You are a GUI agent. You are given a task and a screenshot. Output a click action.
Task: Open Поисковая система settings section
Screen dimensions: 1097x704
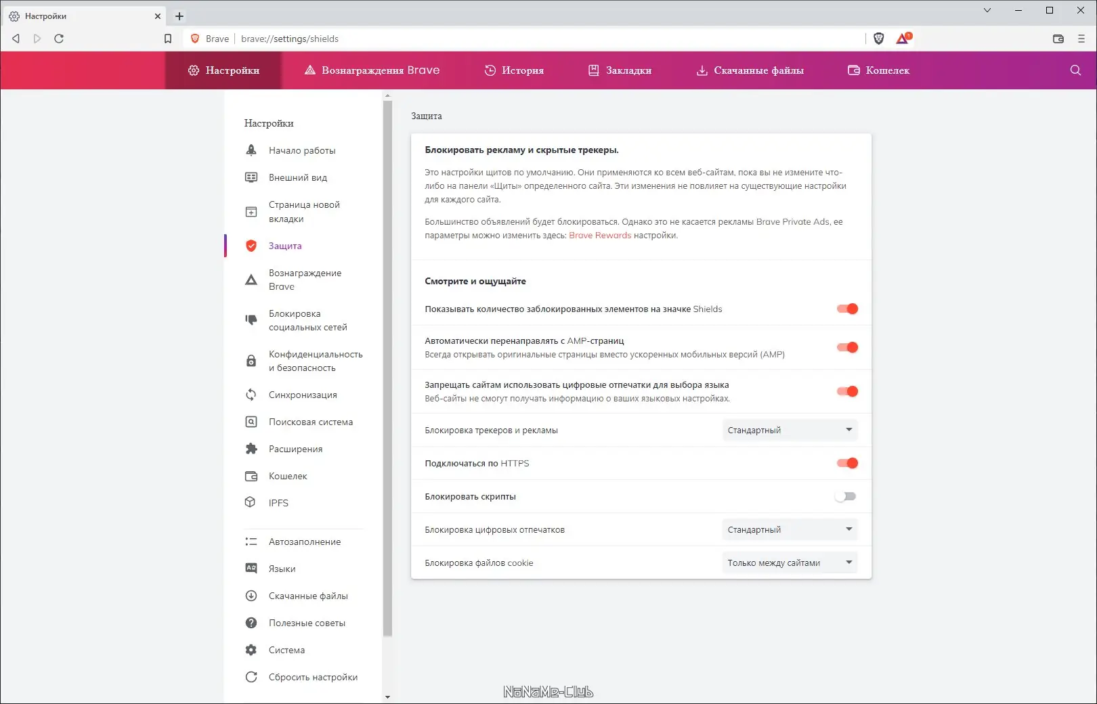click(310, 422)
